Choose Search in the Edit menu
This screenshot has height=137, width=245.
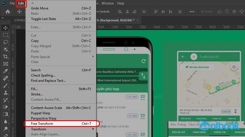tap(61, 70)
